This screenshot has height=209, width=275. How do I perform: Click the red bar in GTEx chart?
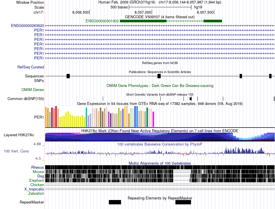[56, 117]
